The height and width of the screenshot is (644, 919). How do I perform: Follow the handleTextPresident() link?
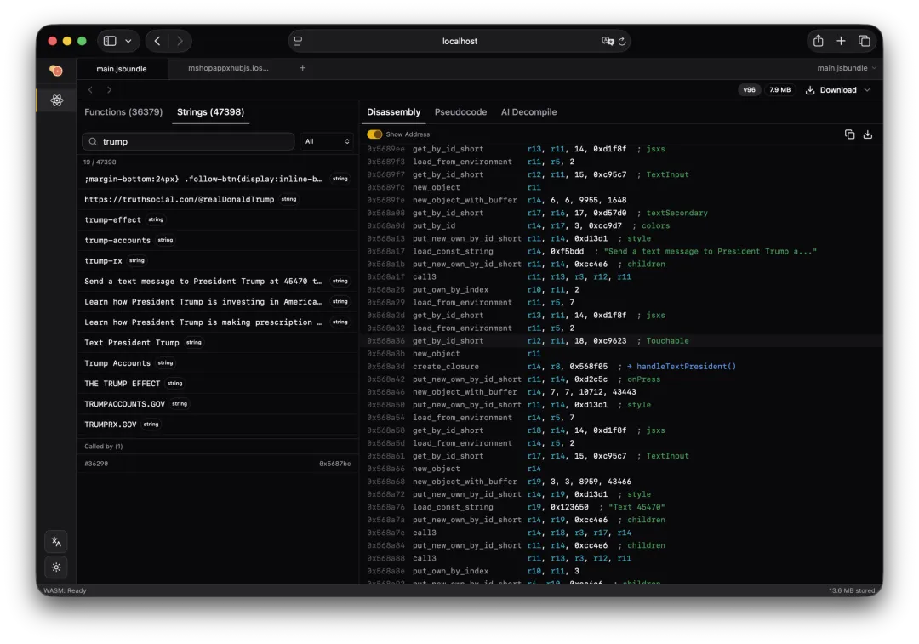coord(686,367)
